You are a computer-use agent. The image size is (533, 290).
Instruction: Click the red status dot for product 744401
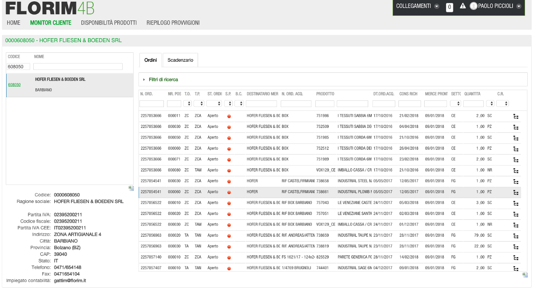tap(229, 268)
